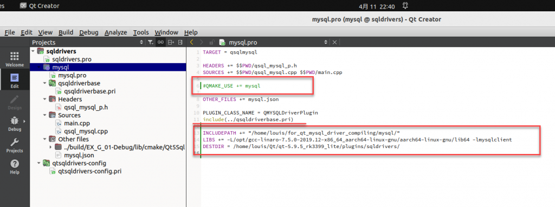The image size is (555, 207).
Task: Collapse the sqldrivers project tree
Action: 33,51
